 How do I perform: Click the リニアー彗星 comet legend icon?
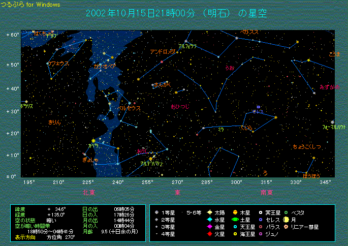[x=286, y=227]
